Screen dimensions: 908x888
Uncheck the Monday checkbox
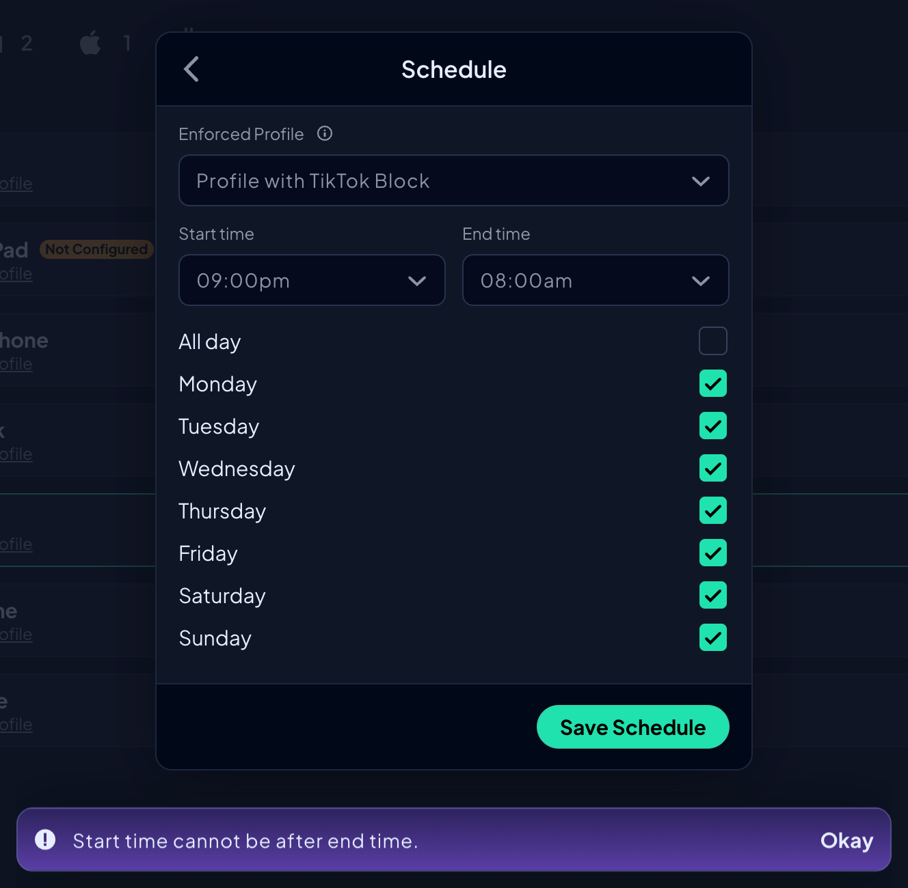click(712, 383)
